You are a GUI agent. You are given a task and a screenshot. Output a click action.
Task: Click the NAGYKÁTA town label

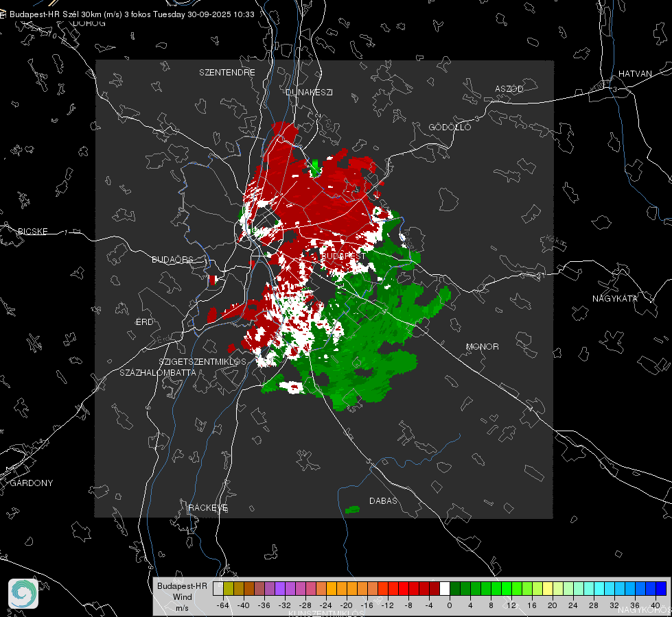click(615, 298)
